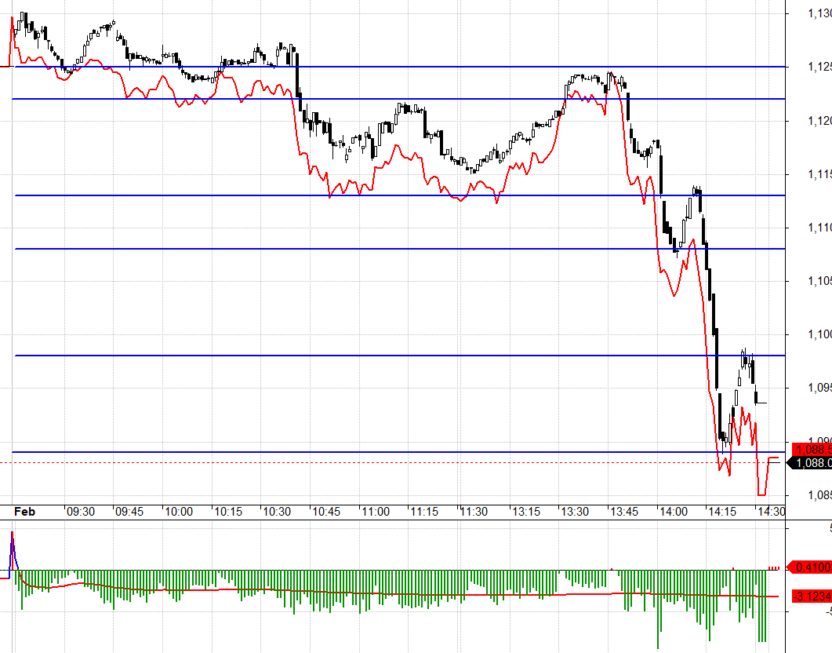This screenshot has width=832, height=653.
Task: Click the red price tag above 1,088.0
Action: click(812, 450)
